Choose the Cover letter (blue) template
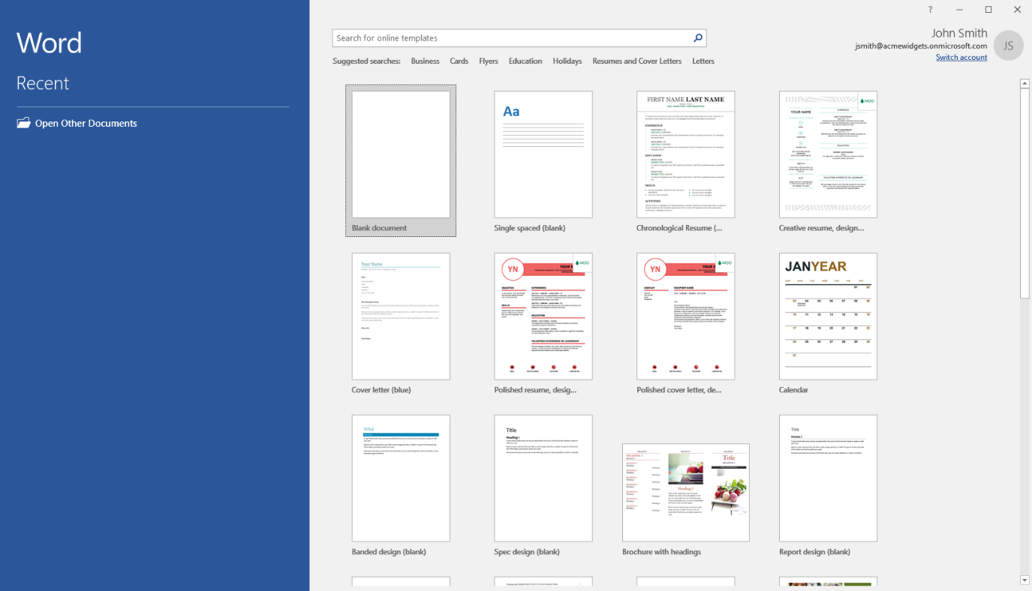 [x=401, y=322]
